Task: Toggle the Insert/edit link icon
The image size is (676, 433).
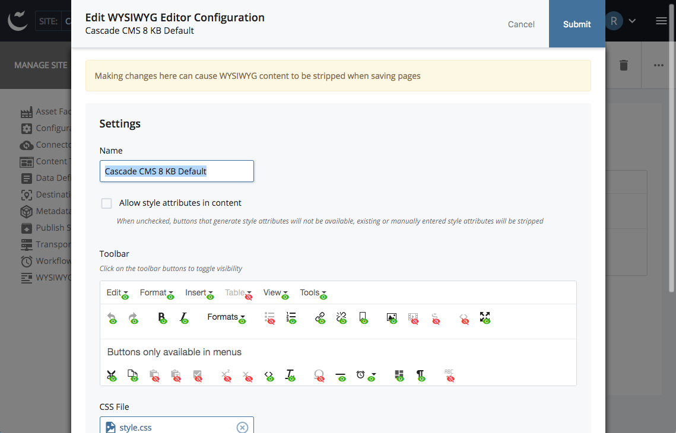Action: click(319, 318)
